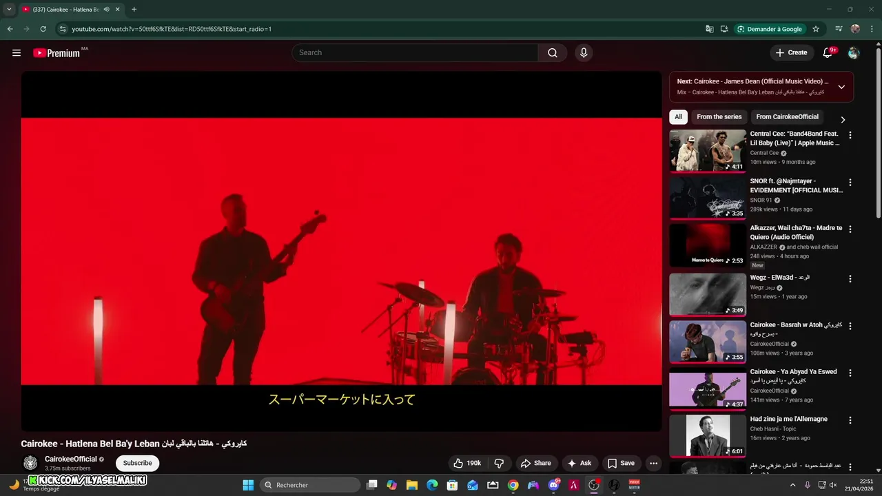Collapse the Next mix playlist panel
The width and height of the screenshot is (882, 496).
[x=841, y=87]
